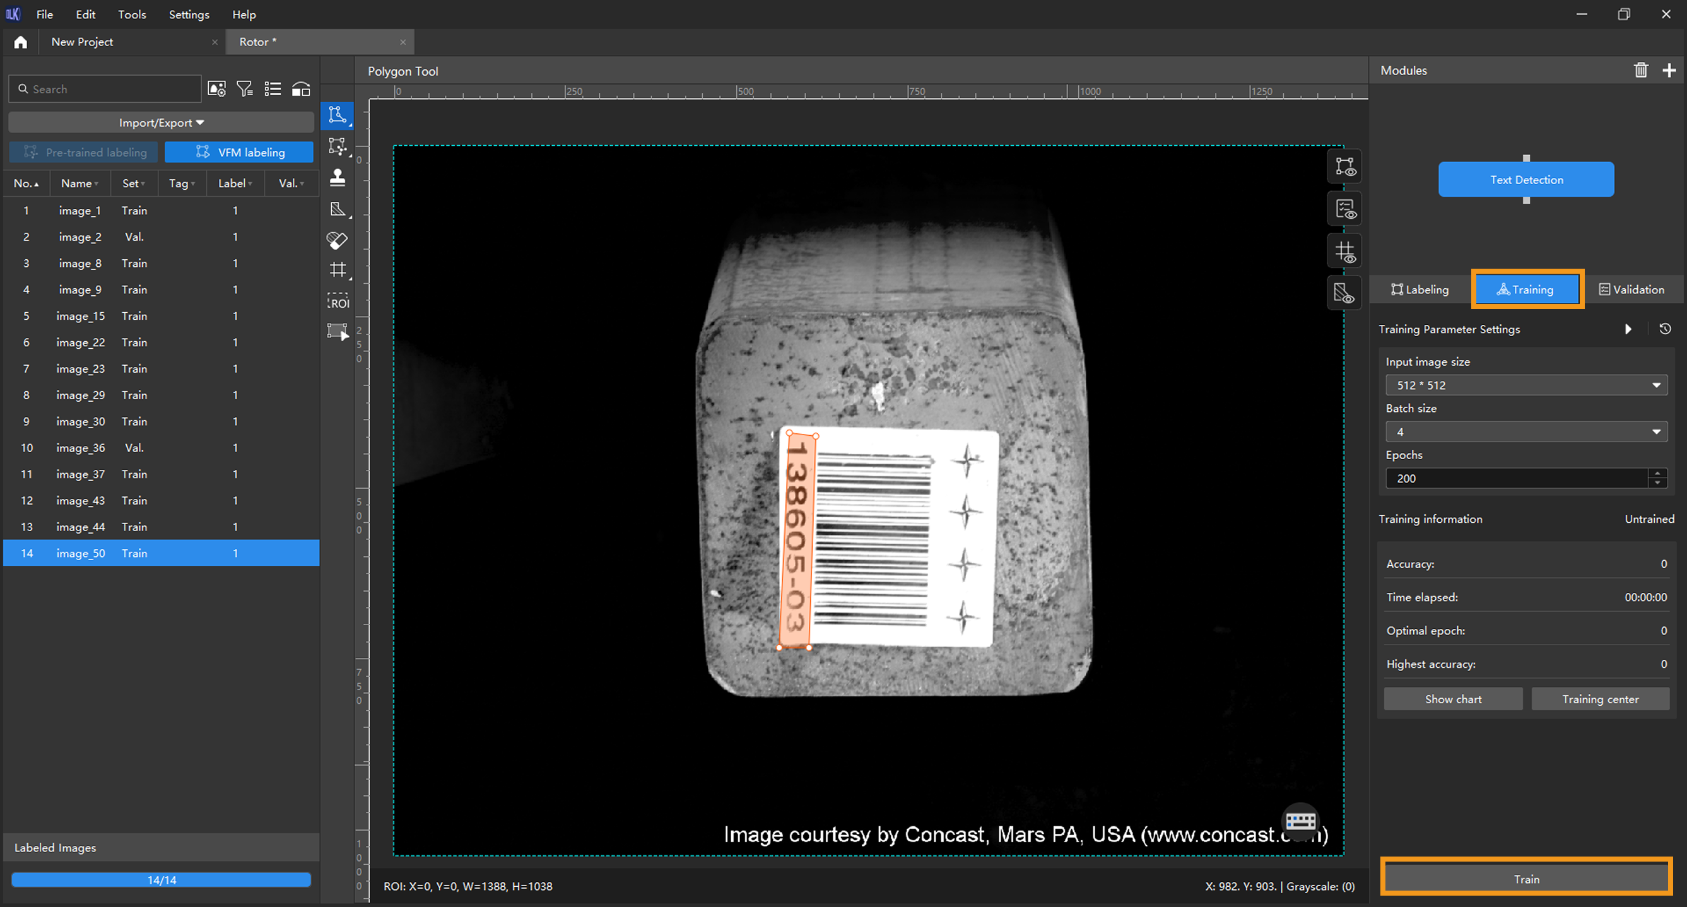
Task: Click the Show chart button
Action: point(1452,699)
